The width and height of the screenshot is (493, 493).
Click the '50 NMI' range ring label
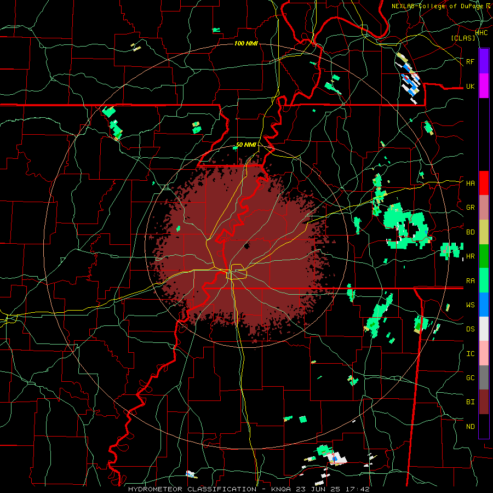pos(246,145)
